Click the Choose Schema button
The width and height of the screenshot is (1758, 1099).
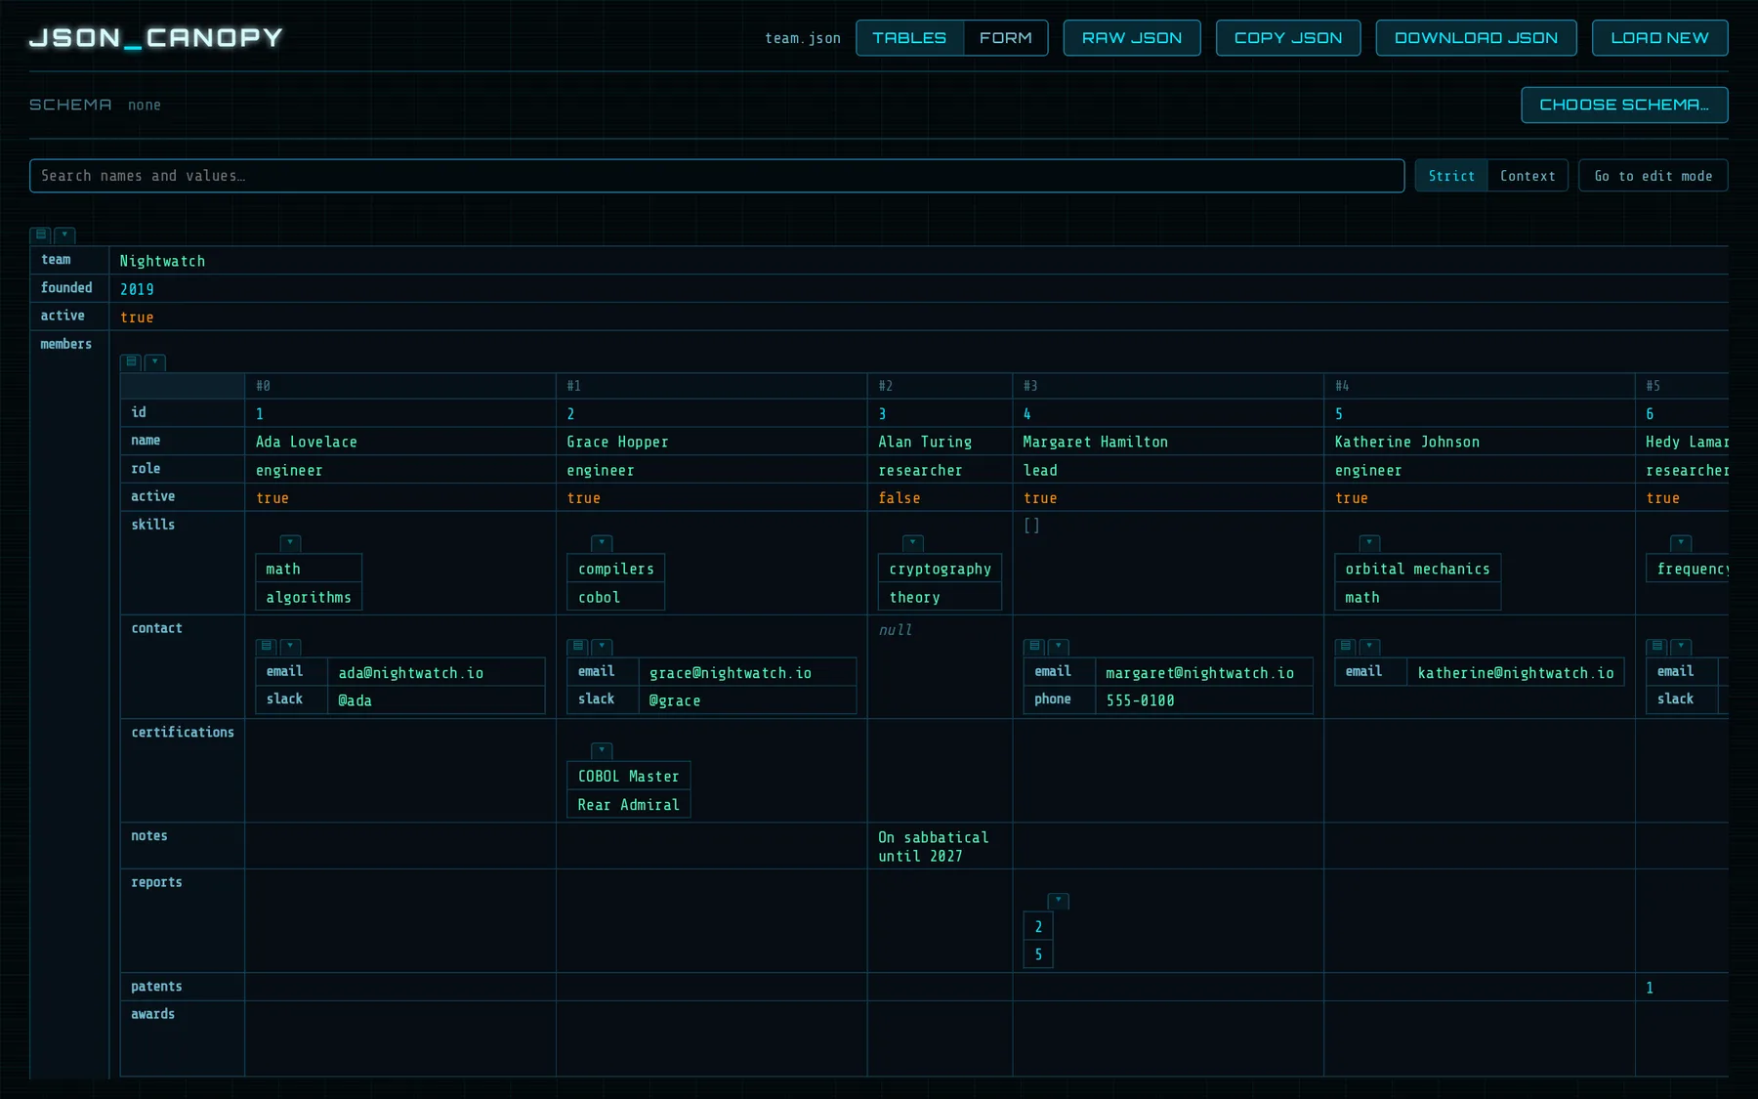coord(1624,105)
